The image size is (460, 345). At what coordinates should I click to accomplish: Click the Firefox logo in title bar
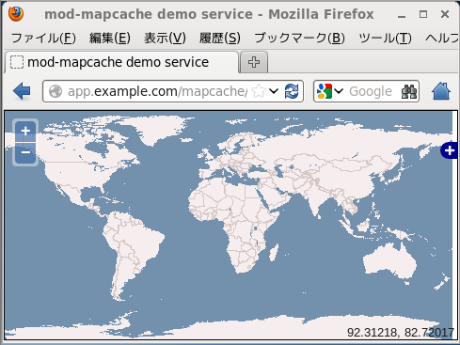(x=16, y=14)
